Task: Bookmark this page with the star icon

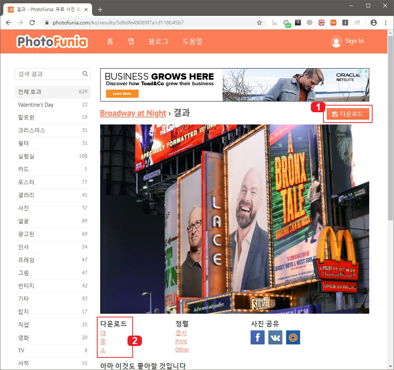Action: [259, 23]
